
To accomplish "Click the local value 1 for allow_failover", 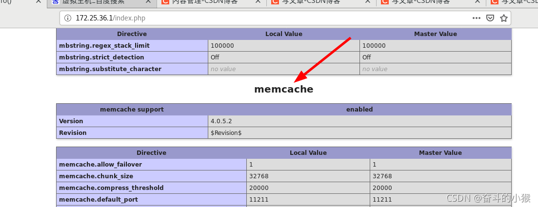I will tap(251, 165).
